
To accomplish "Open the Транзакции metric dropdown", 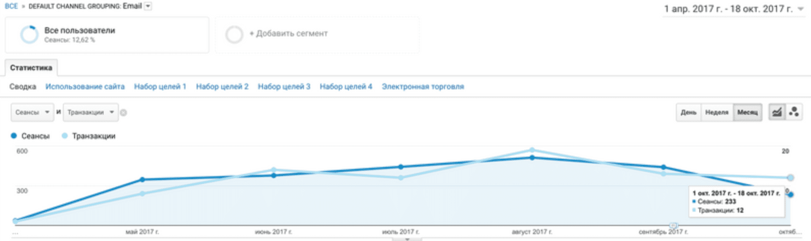I will 90,113.
